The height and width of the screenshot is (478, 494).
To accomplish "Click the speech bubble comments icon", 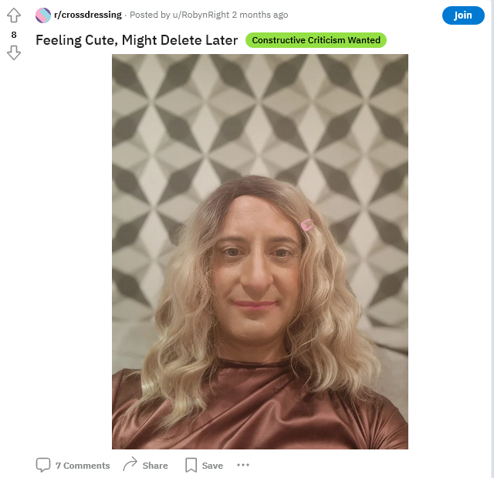I will click(x=43, y=465).
